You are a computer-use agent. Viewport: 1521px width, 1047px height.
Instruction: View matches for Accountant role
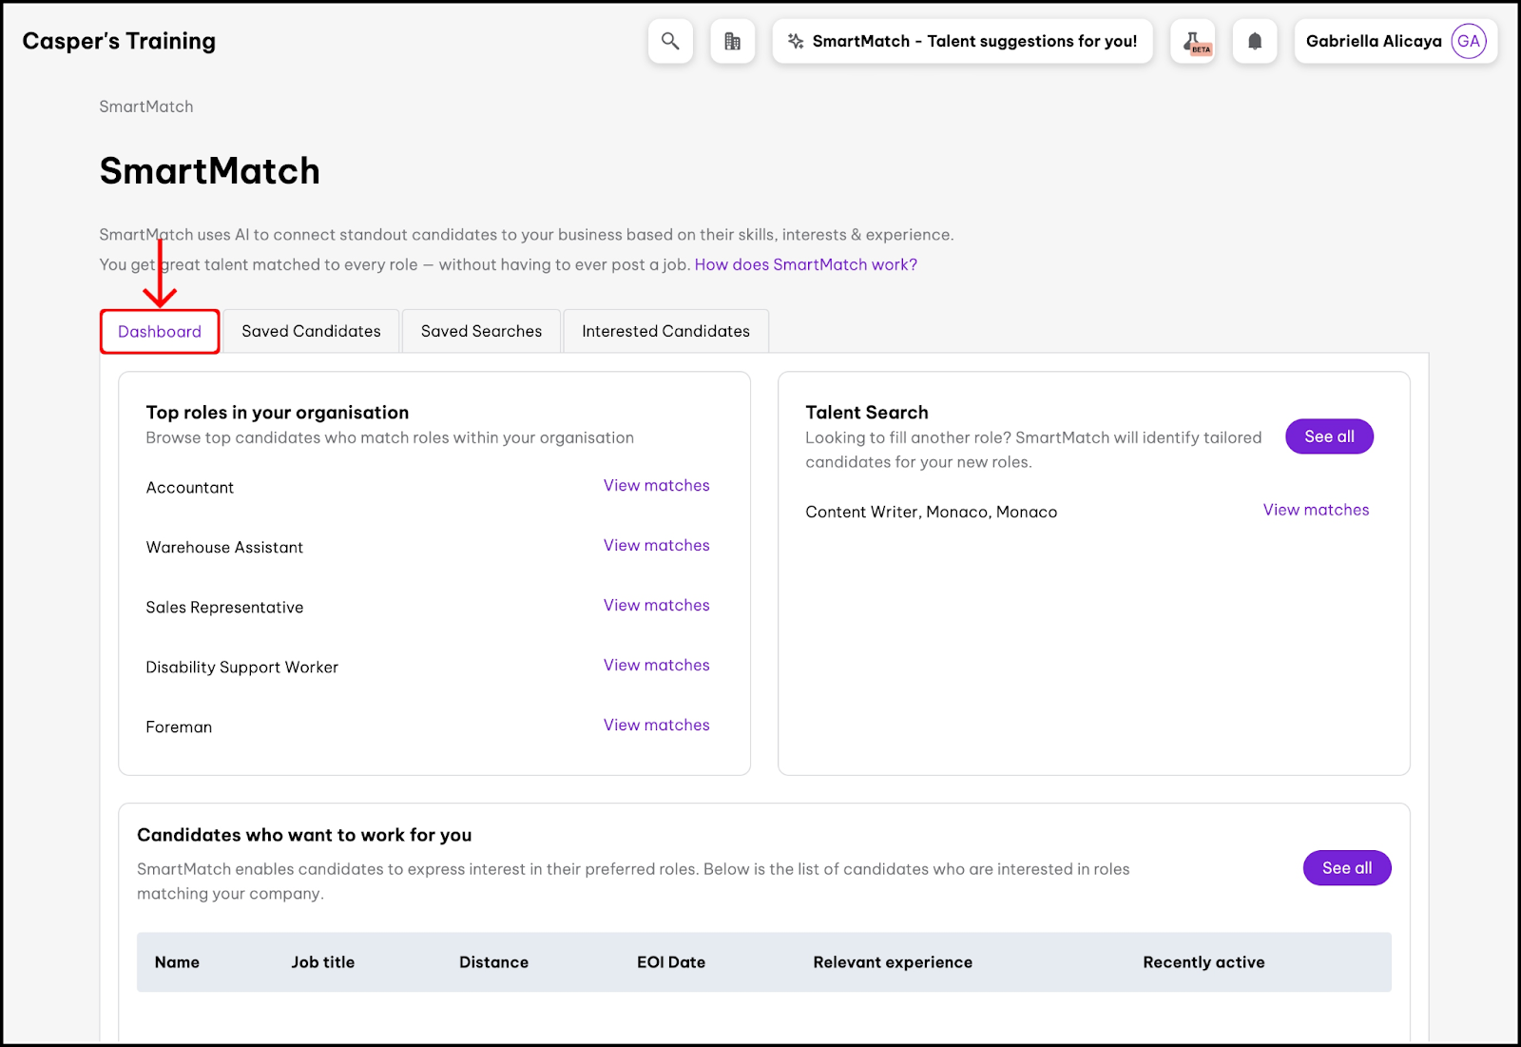[656, 485]
